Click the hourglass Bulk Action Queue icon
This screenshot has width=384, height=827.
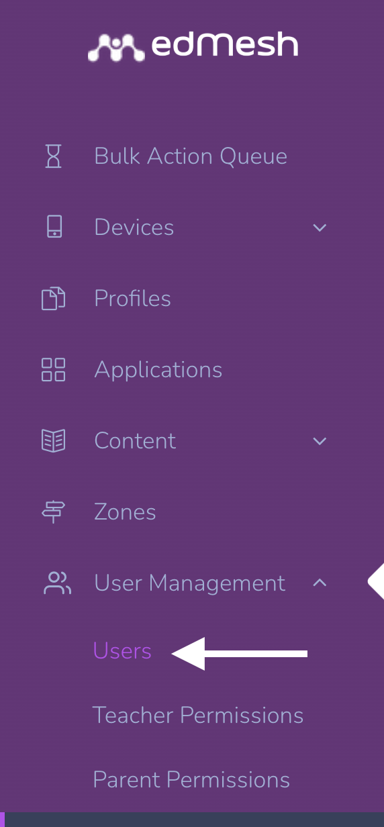[x=54, y=156]
